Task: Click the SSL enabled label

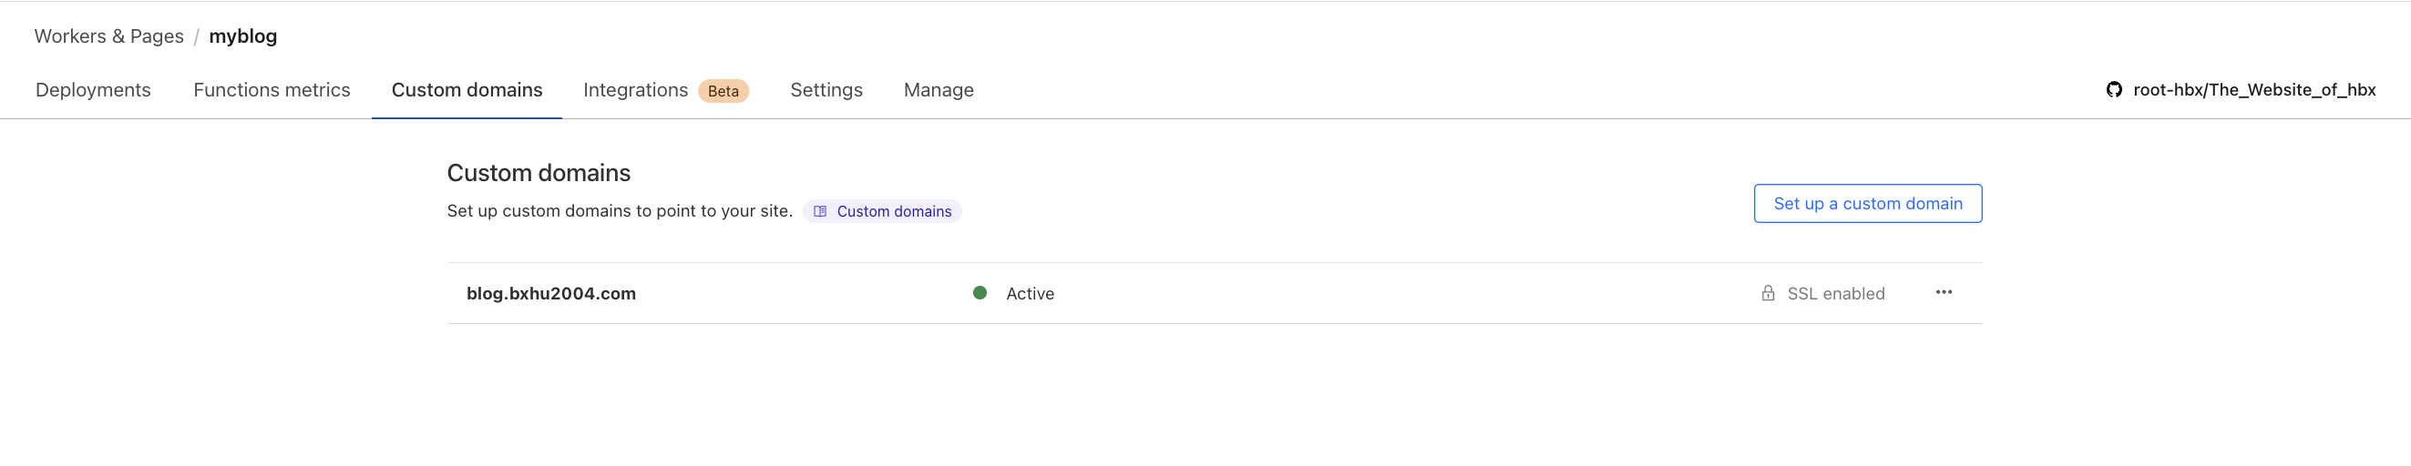Action: (1835, 294)
